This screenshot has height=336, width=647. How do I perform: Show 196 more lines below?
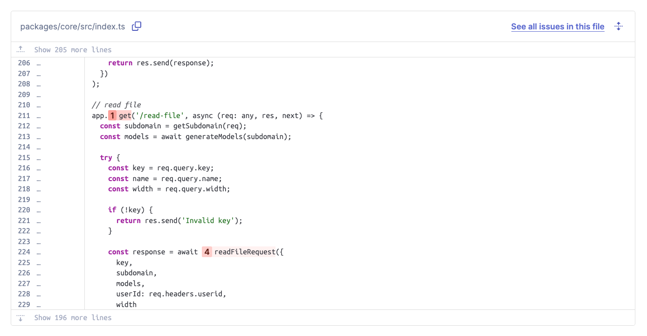[x=73, y=318]
